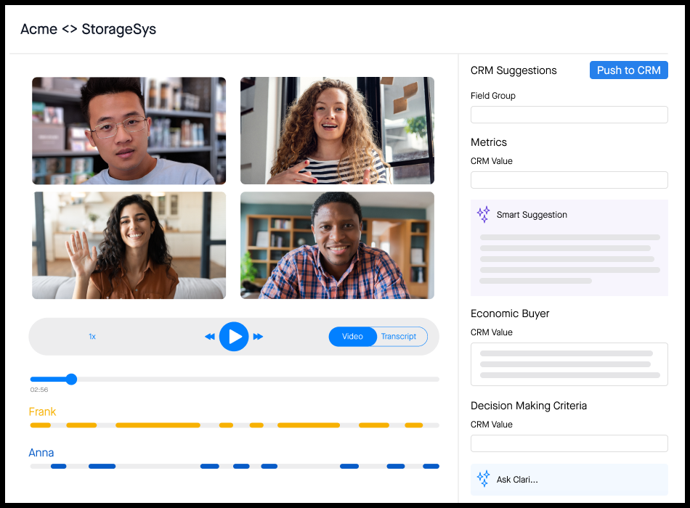Click the Smart Suggestion sparkle icon
The image size is (690, 508).
click(x=483, y=214)
